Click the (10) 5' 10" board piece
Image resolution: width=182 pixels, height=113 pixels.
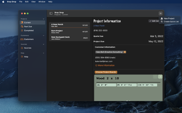pyautogui.click(x=147, y=85)
